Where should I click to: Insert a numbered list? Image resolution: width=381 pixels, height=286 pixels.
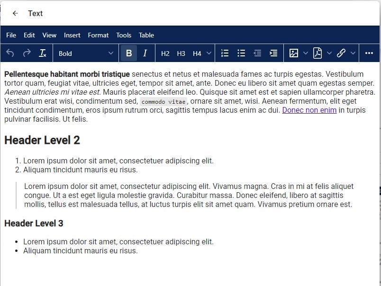tap(225, 53)
